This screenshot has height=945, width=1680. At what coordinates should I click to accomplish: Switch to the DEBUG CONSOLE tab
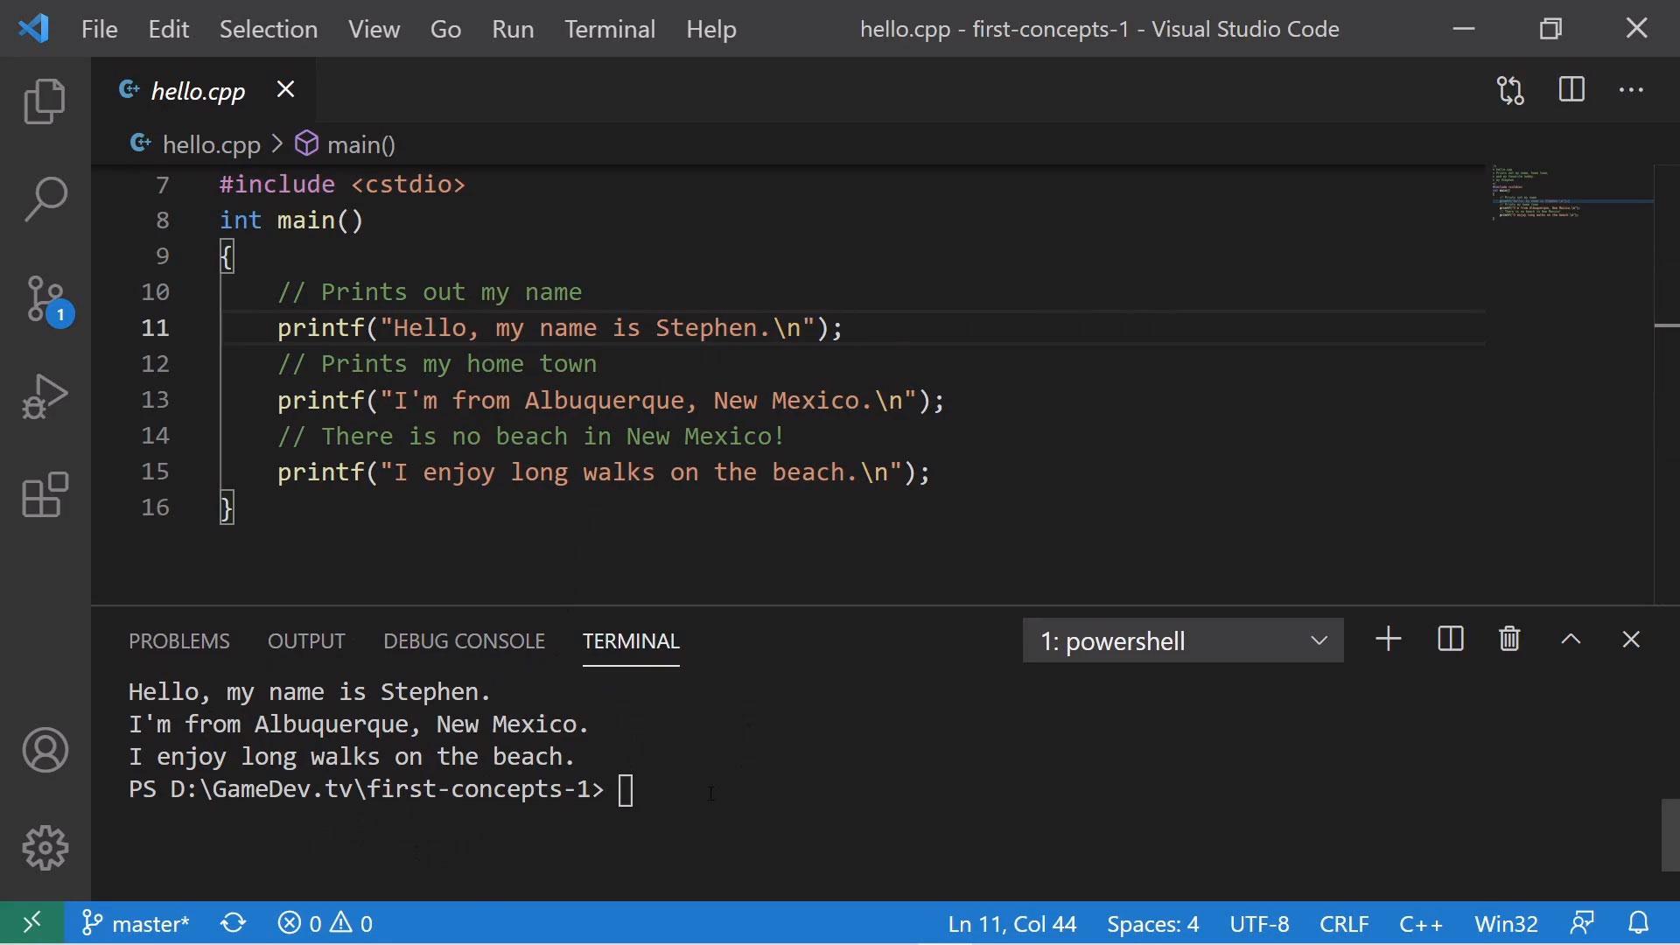pyautogui.click(x=464, y=640)
